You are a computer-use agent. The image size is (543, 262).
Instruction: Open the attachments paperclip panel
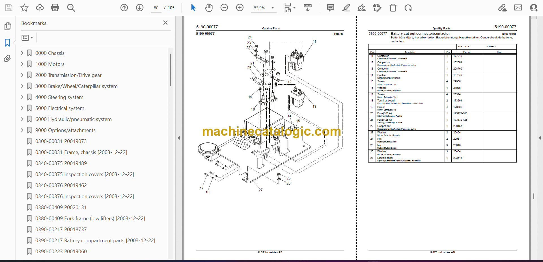[7, 59]
